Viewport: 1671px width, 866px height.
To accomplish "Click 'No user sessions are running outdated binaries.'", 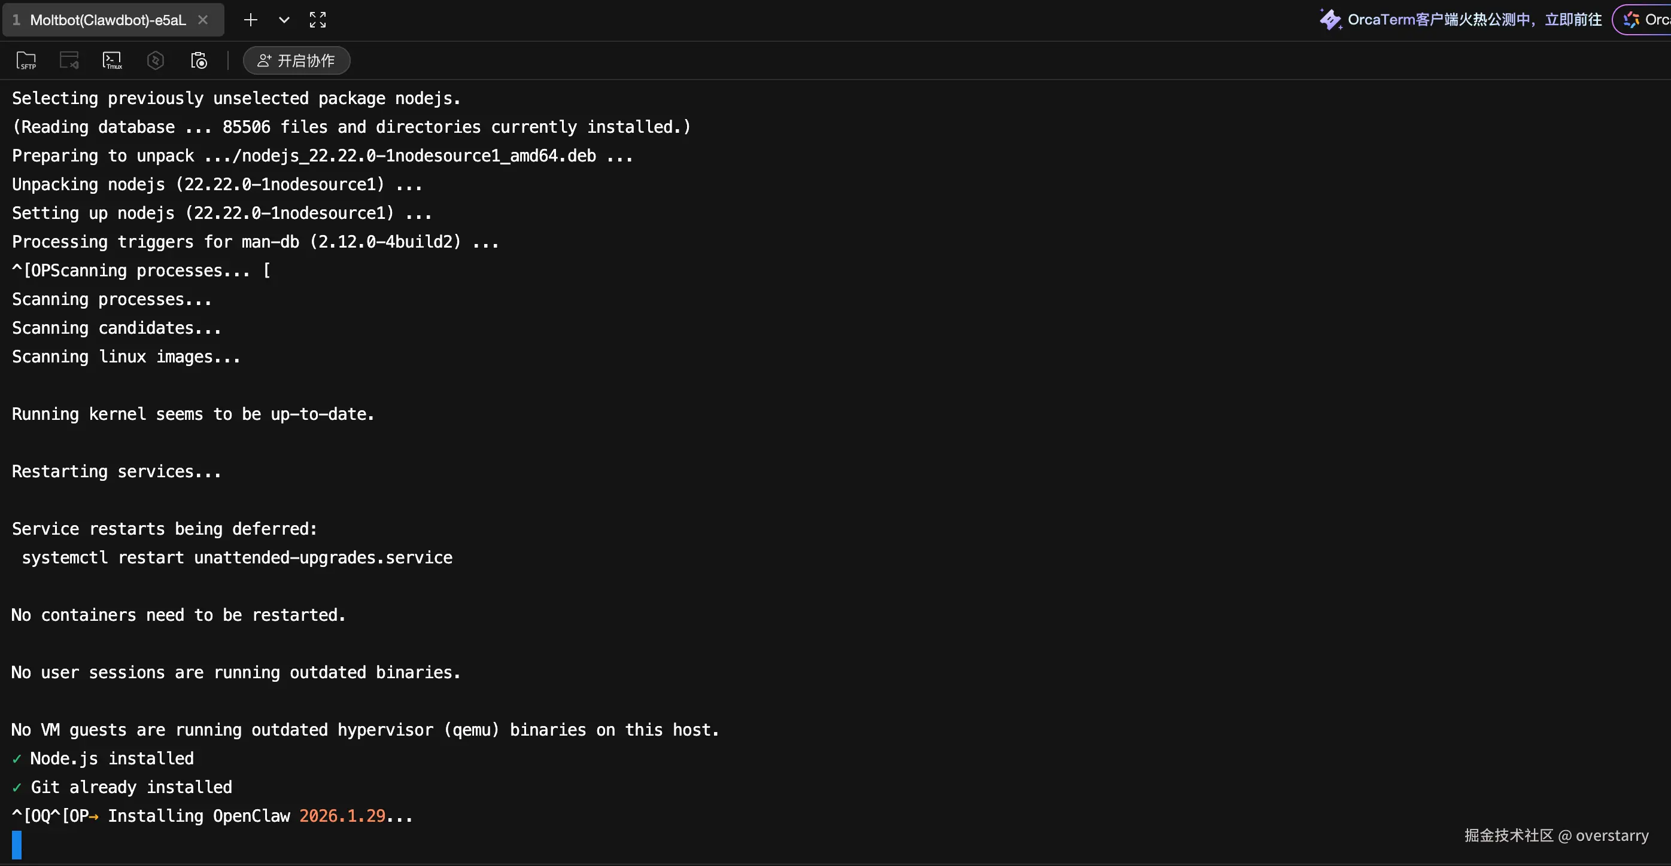I will (236, 673).
